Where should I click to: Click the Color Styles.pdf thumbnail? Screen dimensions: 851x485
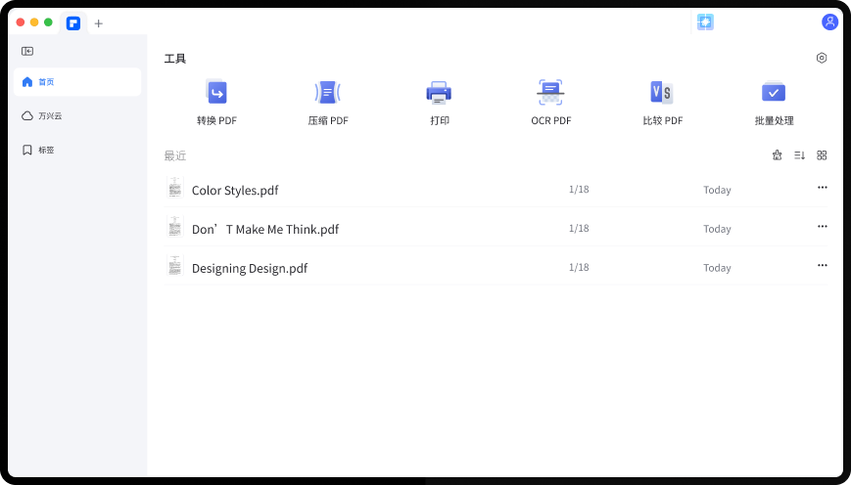[x=174, y=188]
